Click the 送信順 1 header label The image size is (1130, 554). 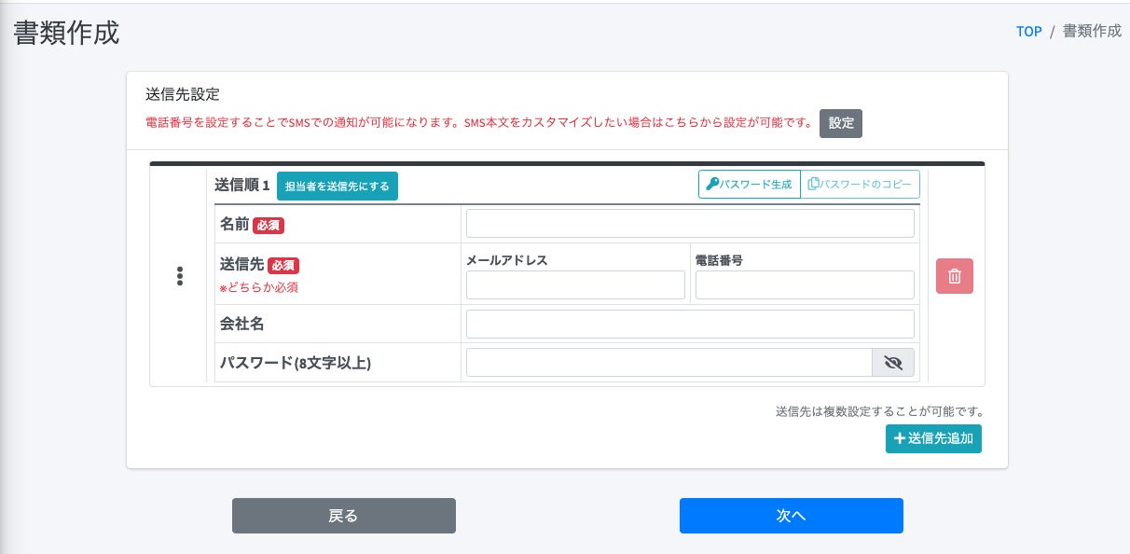(241, 185)
